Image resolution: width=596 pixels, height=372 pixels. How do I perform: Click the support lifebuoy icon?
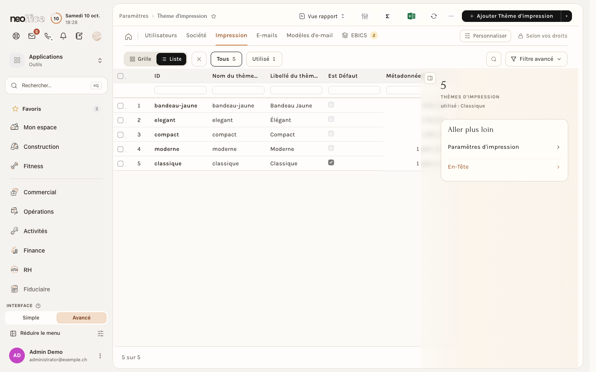(x=16, y=36)
